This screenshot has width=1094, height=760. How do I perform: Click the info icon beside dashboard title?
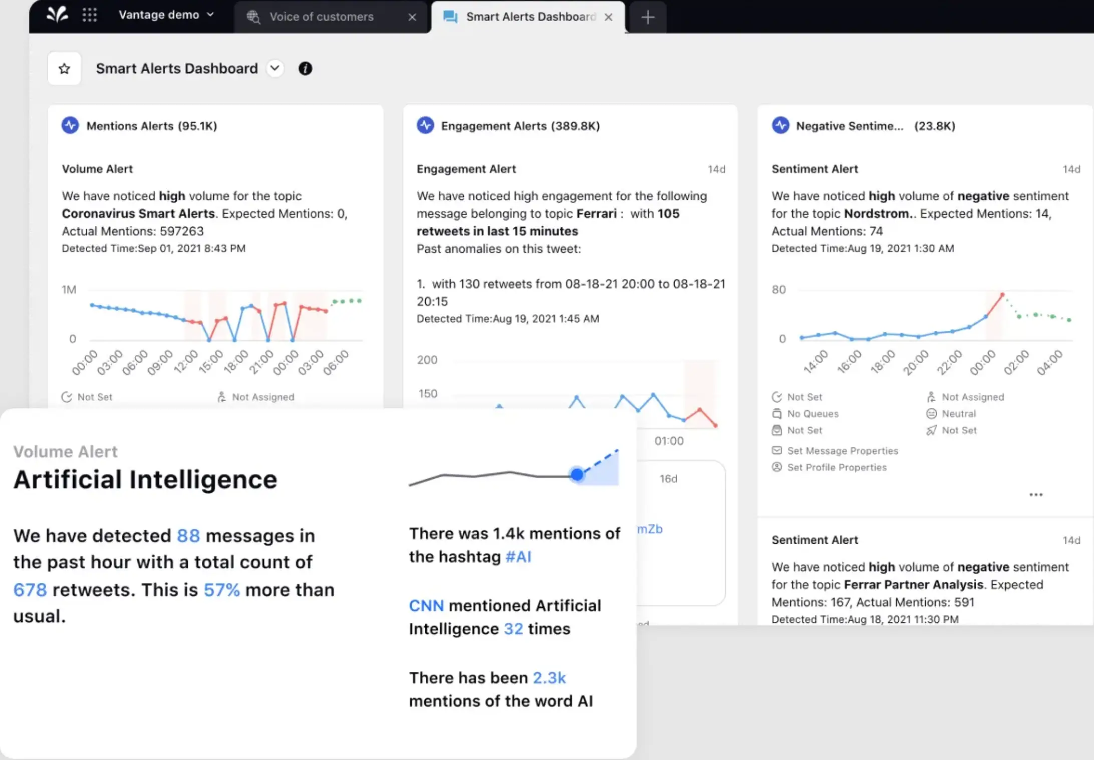305,69
